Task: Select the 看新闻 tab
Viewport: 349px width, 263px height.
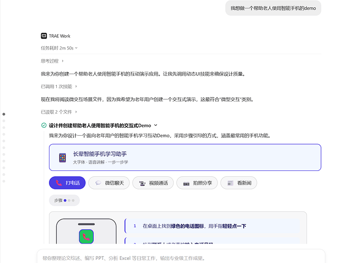Action: (x=238, y=183)
